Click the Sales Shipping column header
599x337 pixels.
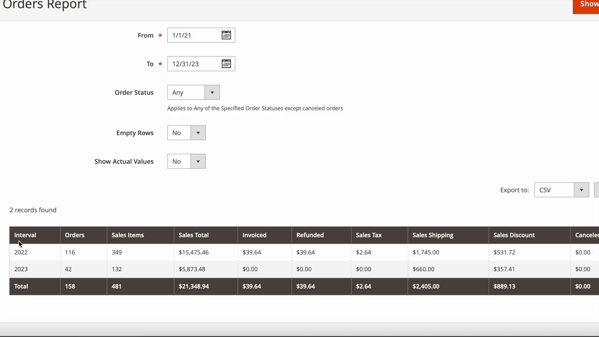(x=433, y=235)
